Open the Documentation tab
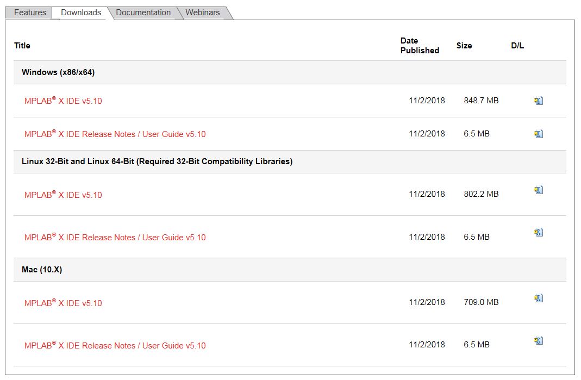Viewport: 581px width, 380px height. coord(143,13)
